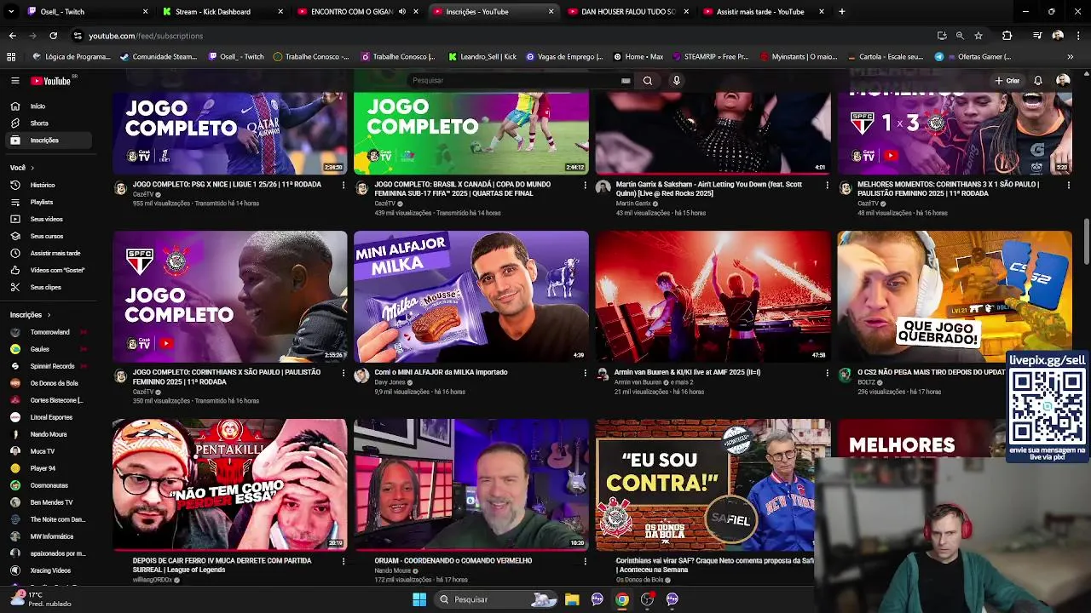
Task: Switch to DAN HOUSER FALOU TUDO tab
Action: (x=628, y=12)
